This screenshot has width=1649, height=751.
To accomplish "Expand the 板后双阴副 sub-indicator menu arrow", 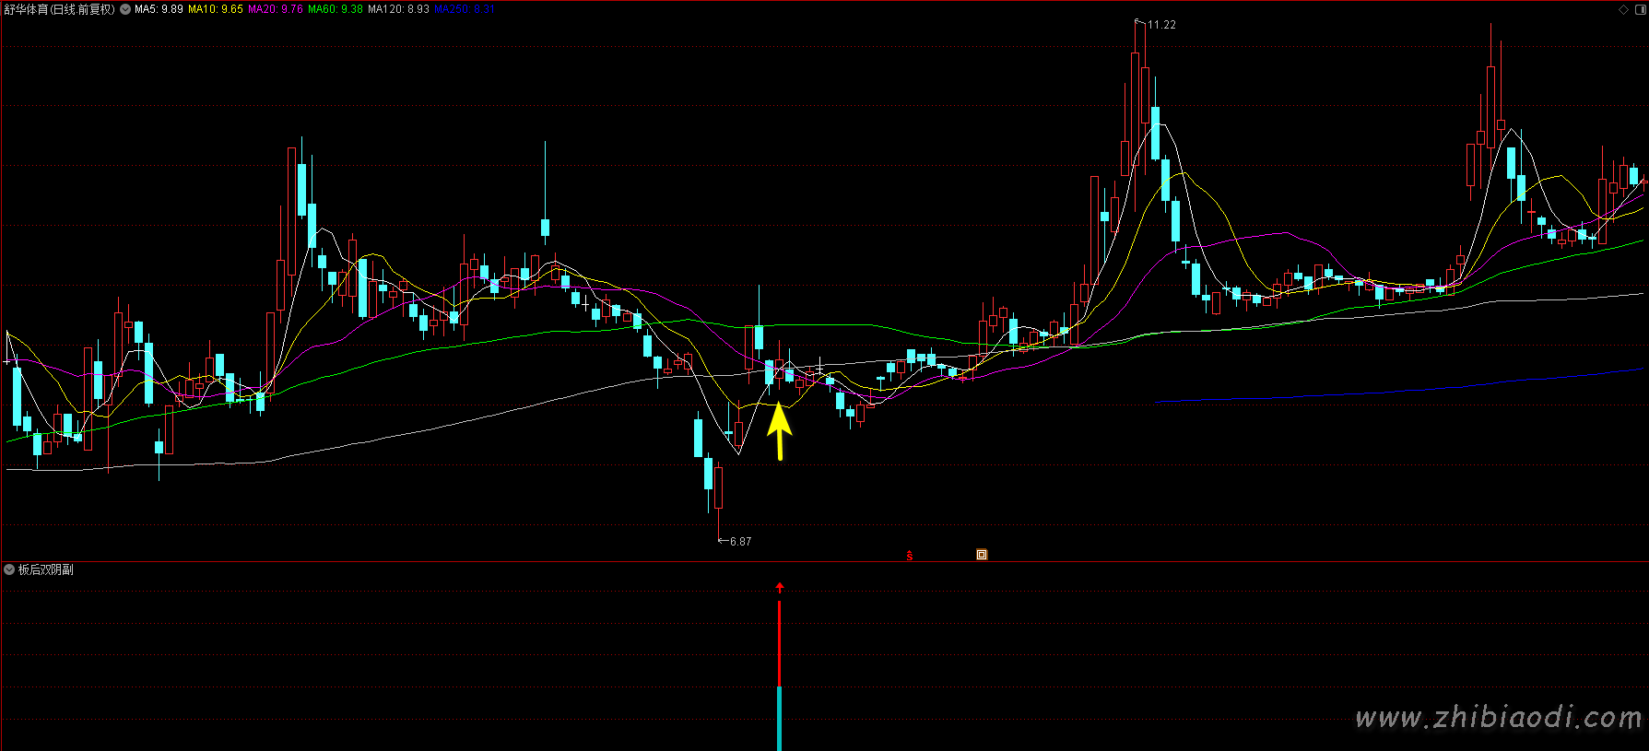I will (x=9, y=570).
